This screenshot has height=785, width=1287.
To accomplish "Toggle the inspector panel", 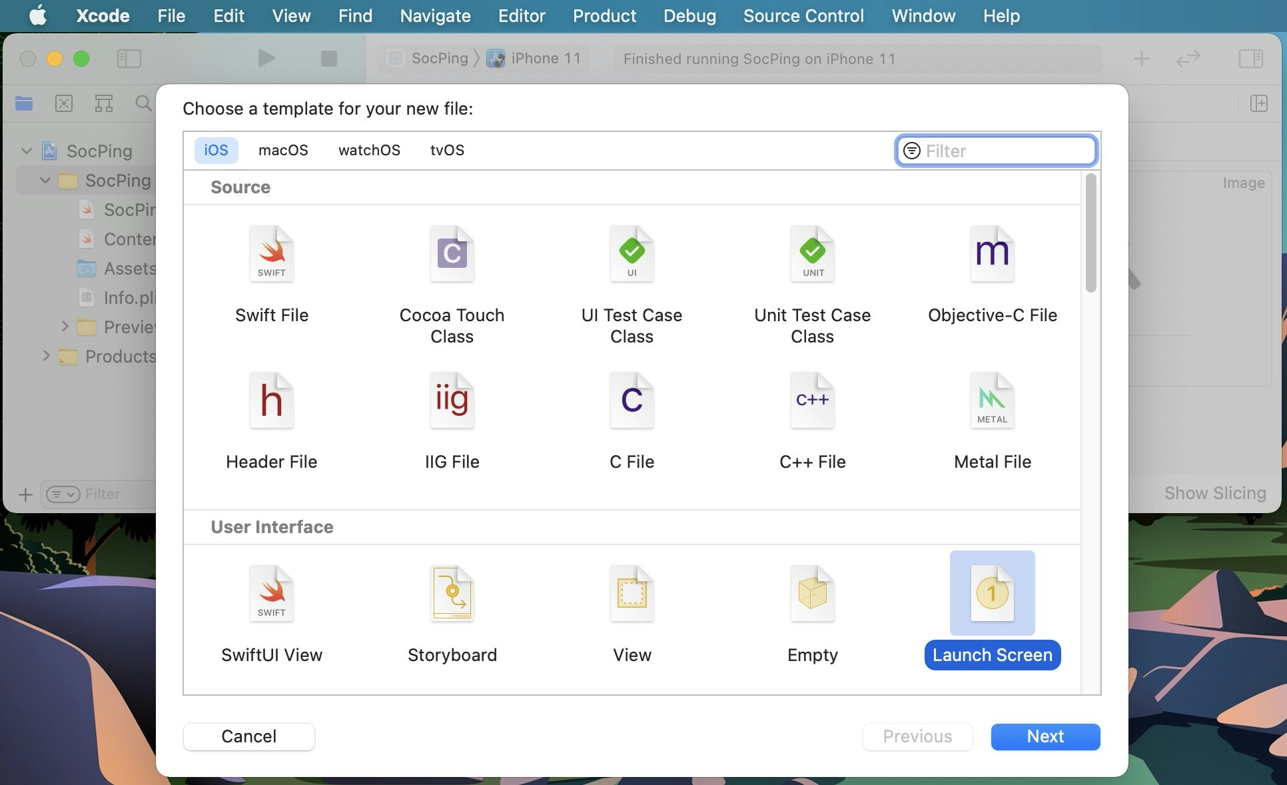I will (x=1251, y=59).
